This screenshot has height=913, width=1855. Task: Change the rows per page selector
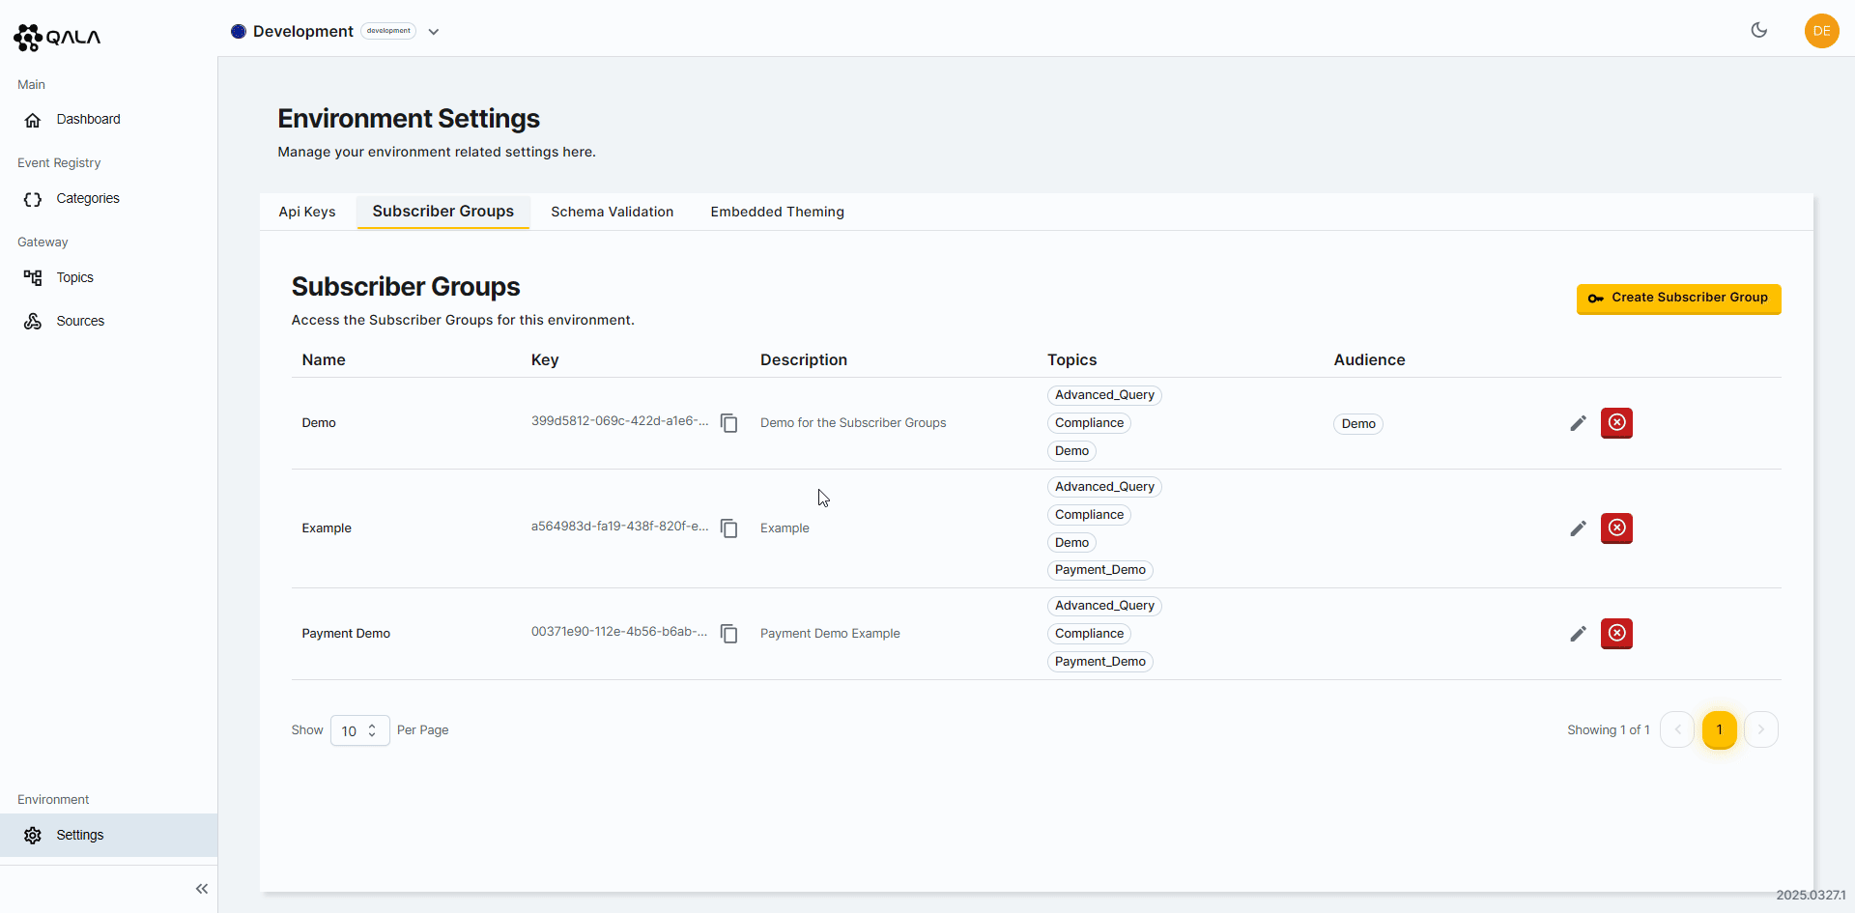359,730
